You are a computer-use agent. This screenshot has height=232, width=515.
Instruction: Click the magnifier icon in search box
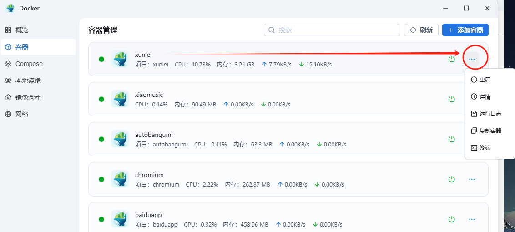(x=272, y=30)
